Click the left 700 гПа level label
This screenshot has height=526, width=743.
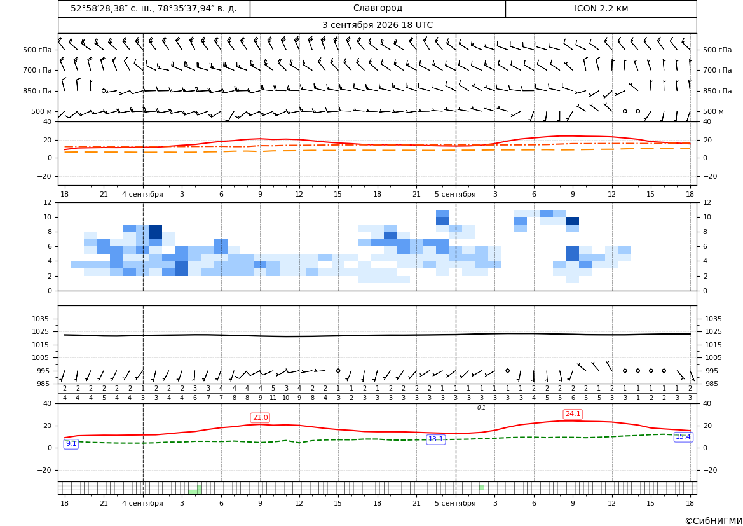tap(37, 70)
